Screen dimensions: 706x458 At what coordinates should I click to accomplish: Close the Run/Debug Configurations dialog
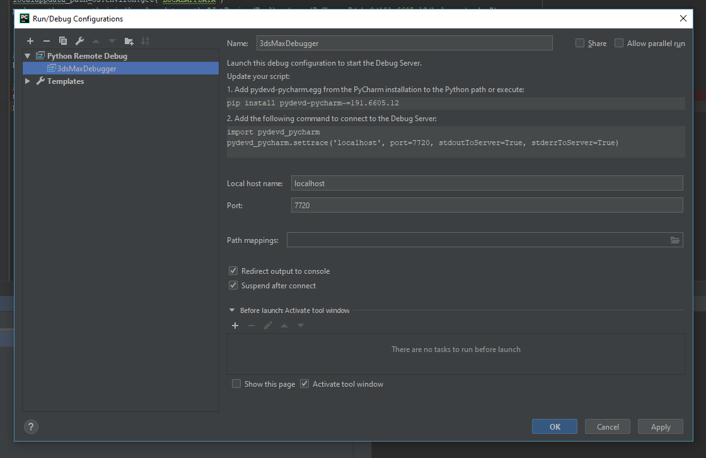coord(683,18)
